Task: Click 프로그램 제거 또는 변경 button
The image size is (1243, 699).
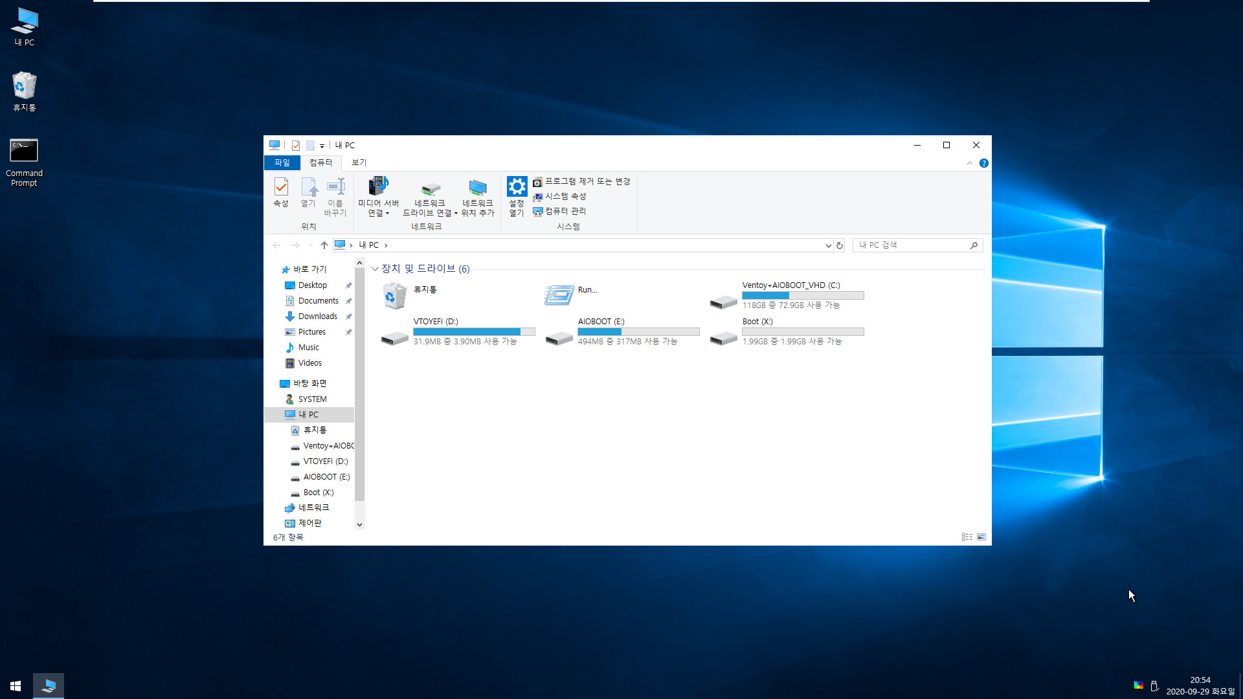Action: pos(584,181)
